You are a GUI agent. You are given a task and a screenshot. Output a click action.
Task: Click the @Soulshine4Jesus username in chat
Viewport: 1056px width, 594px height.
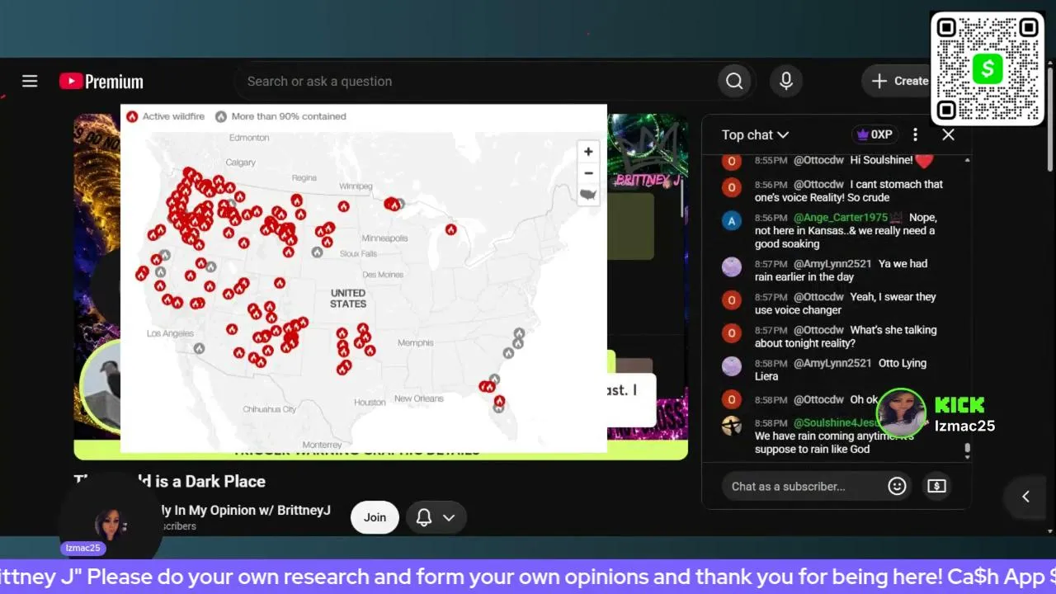pyautogui.click(x=837, y=422)
